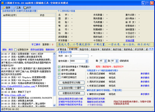Switch to the 好友列表 tab
This screenshot has width=155, height=112.
[139, 49]
